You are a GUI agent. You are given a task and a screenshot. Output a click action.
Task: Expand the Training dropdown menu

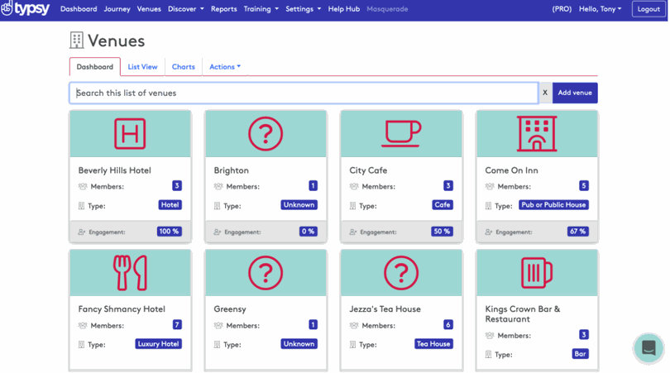(x=261, y=9)
